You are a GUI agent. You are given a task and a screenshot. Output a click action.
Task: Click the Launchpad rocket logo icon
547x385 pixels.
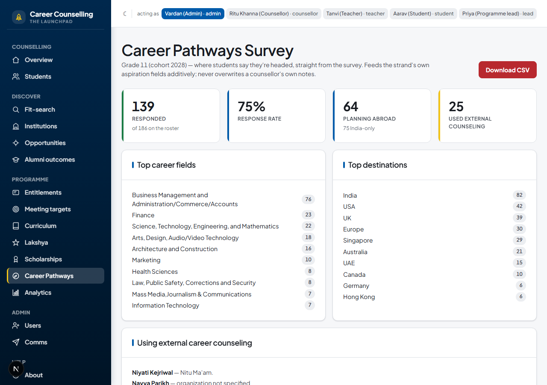pyautogui.click(x=19, y=17)
